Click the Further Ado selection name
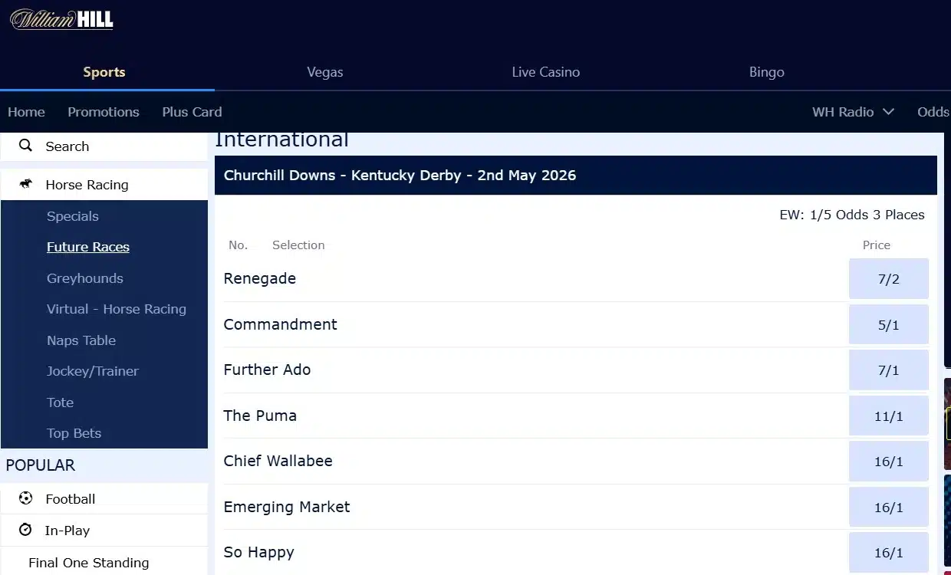This screenshot has height=575, width=951. (268, 370)
